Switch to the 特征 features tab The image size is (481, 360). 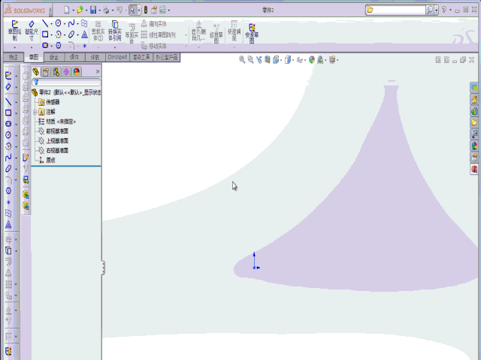point(14,57)
